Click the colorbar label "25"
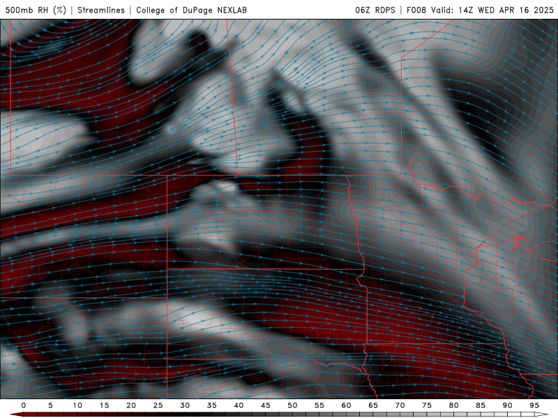This screenshot has height=418, width=558. pos(158,405)
